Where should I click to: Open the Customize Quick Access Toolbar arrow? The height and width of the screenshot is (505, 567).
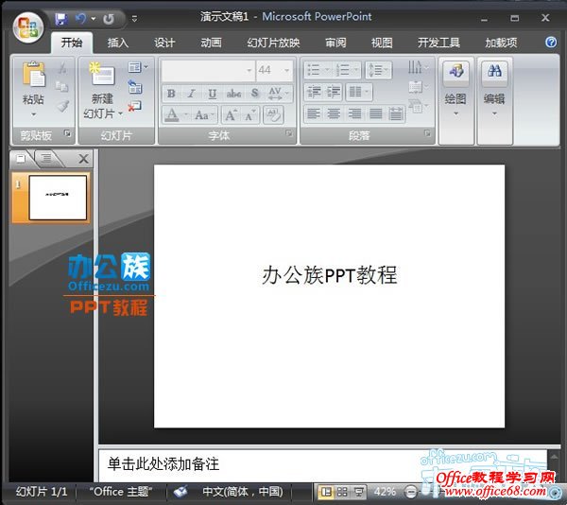tap(134, 19)
